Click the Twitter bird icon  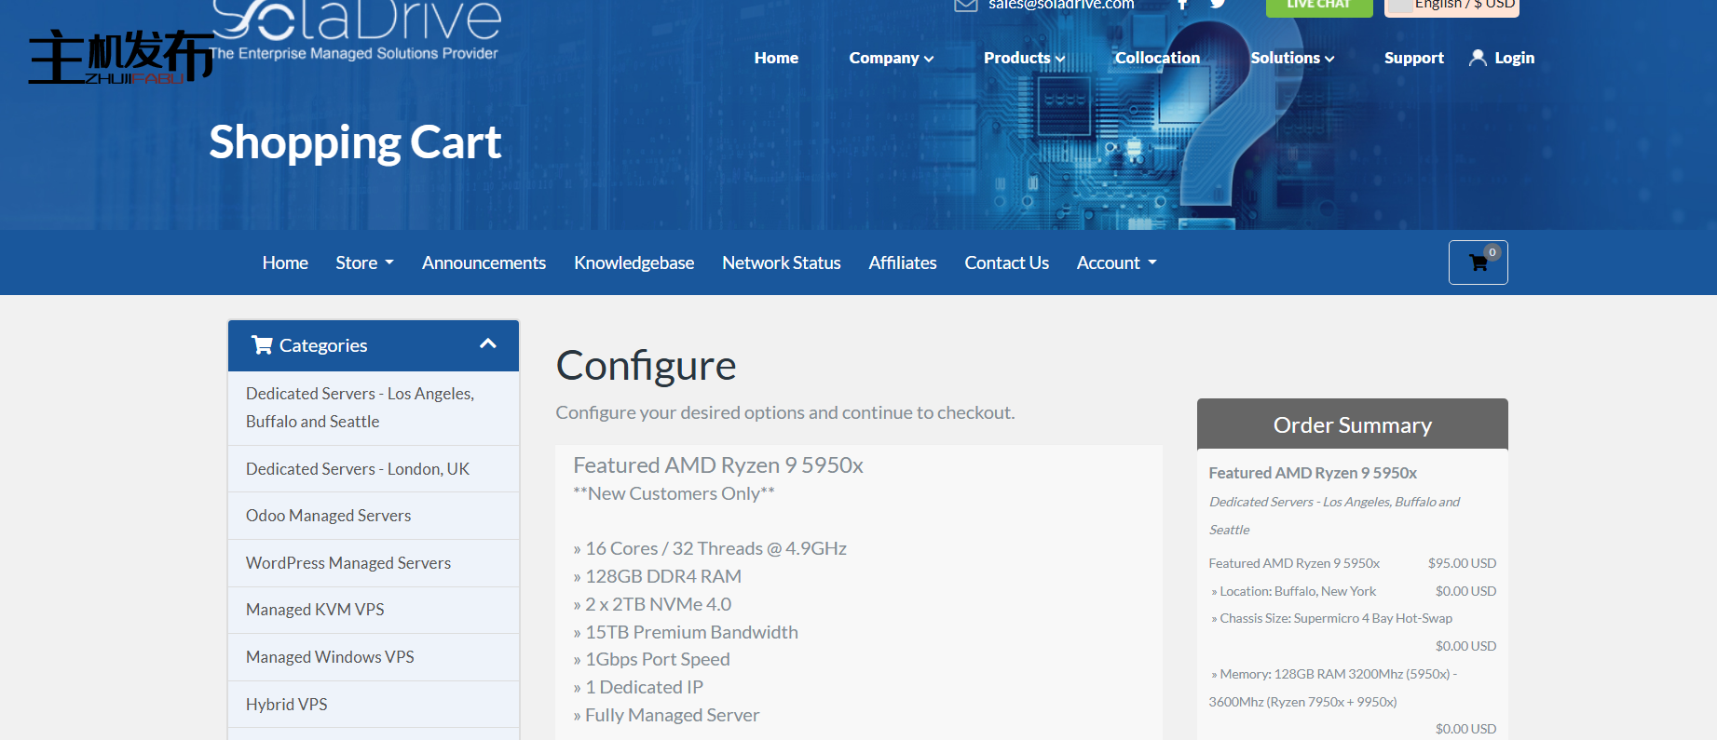click(x=1218, y=5)
